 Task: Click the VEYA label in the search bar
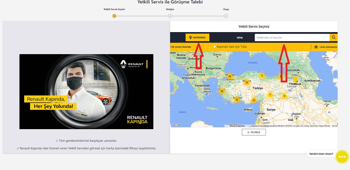click(240, 38)
